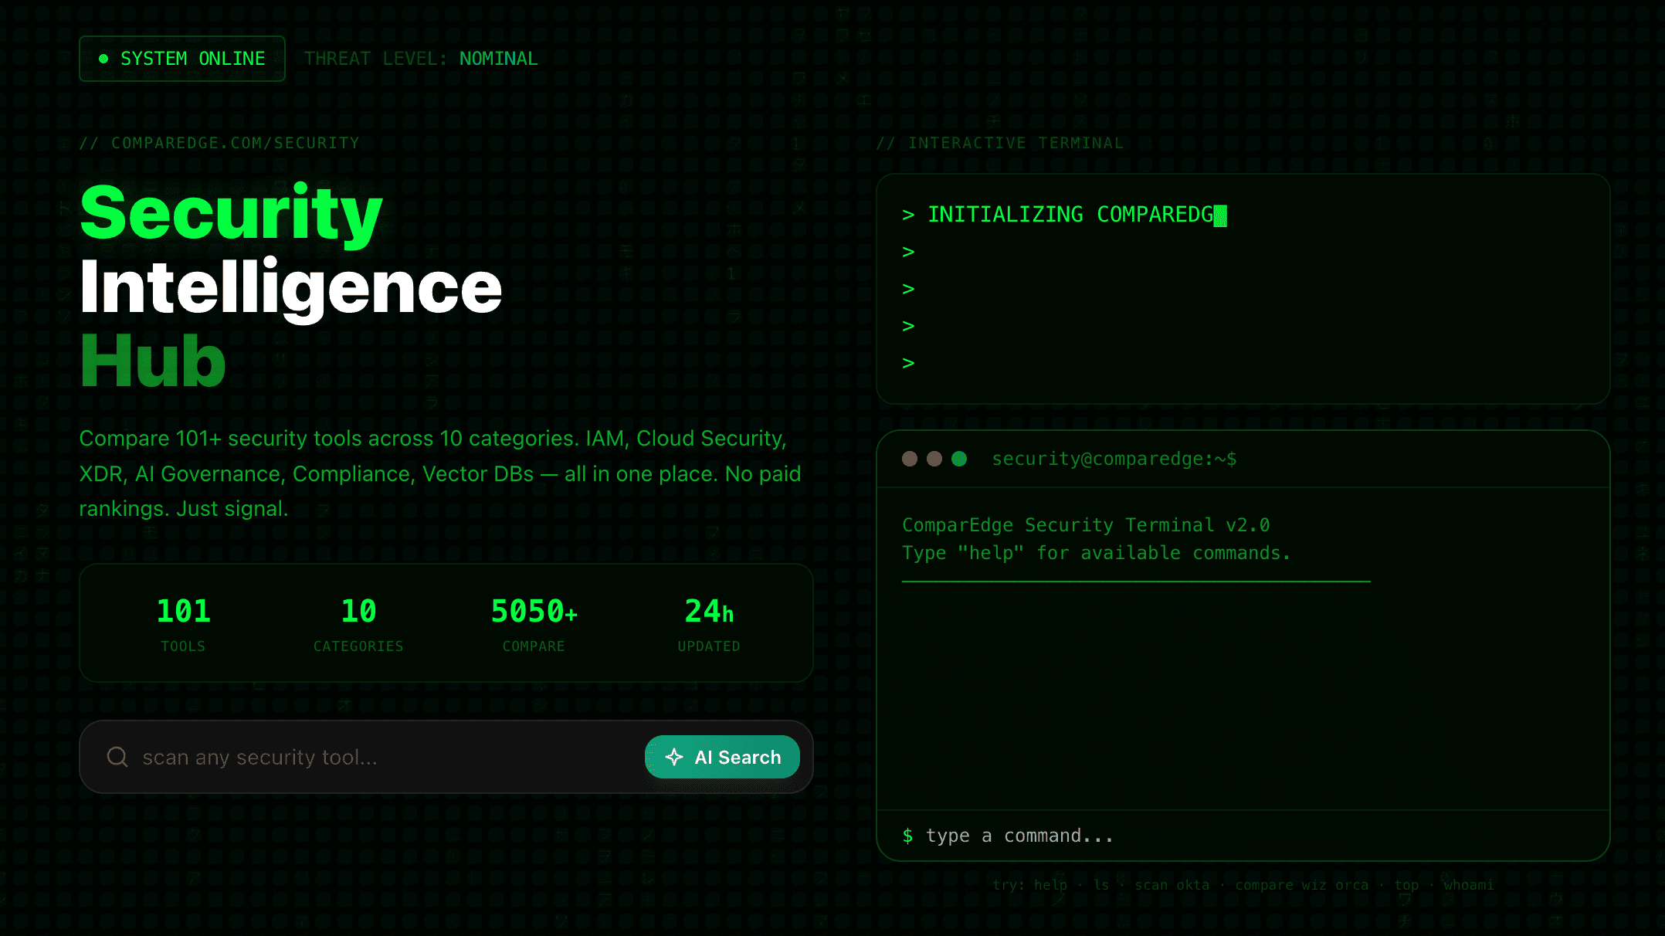The height and width of the screenshot is (936, 1665).
Task: Click the // INTERACTIVE TERMINAL label
Action: (1000, 143)
